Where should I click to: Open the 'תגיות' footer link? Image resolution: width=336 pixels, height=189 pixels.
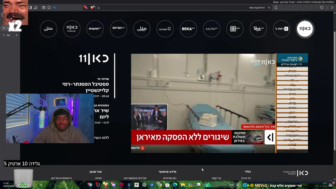click(98, 178)
